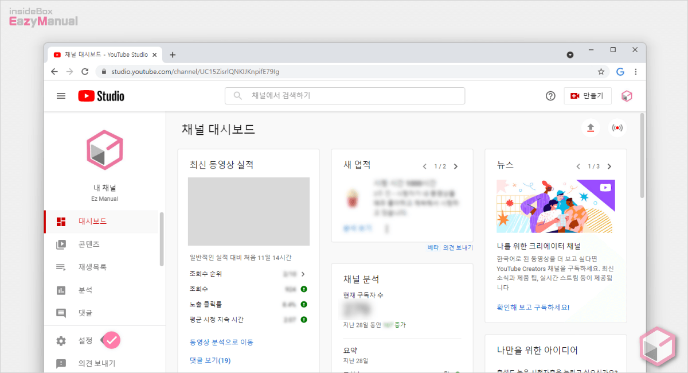
Task: Click the content play icon in sidebar
Action: point(61,244)
